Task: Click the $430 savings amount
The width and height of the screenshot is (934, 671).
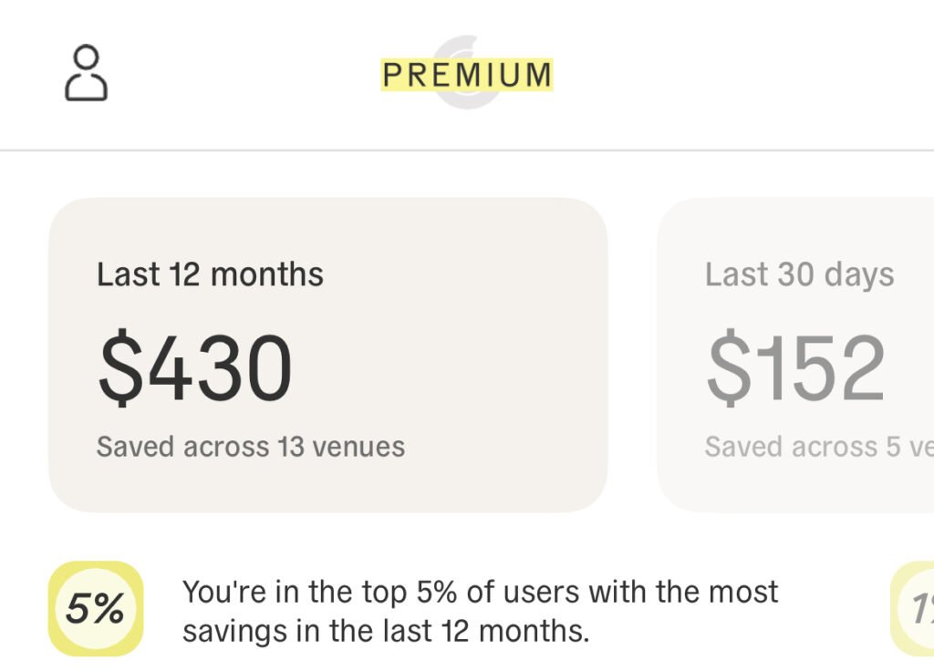Action: click(x=195, y=369)
